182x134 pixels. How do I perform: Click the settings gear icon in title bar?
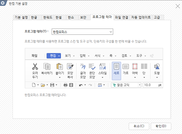coord(3,3)
